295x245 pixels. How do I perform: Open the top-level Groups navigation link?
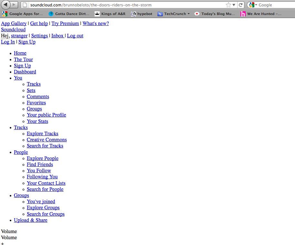pyautogui.click(x=21, y=195)
